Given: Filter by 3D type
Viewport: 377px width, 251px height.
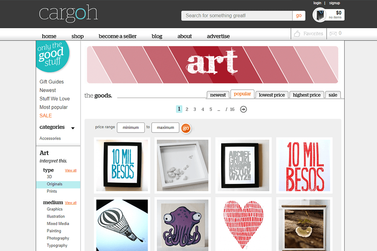Looking at the screenshot, I should (x=49, y=177).
